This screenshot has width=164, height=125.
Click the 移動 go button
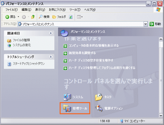[x=155, y=24]
